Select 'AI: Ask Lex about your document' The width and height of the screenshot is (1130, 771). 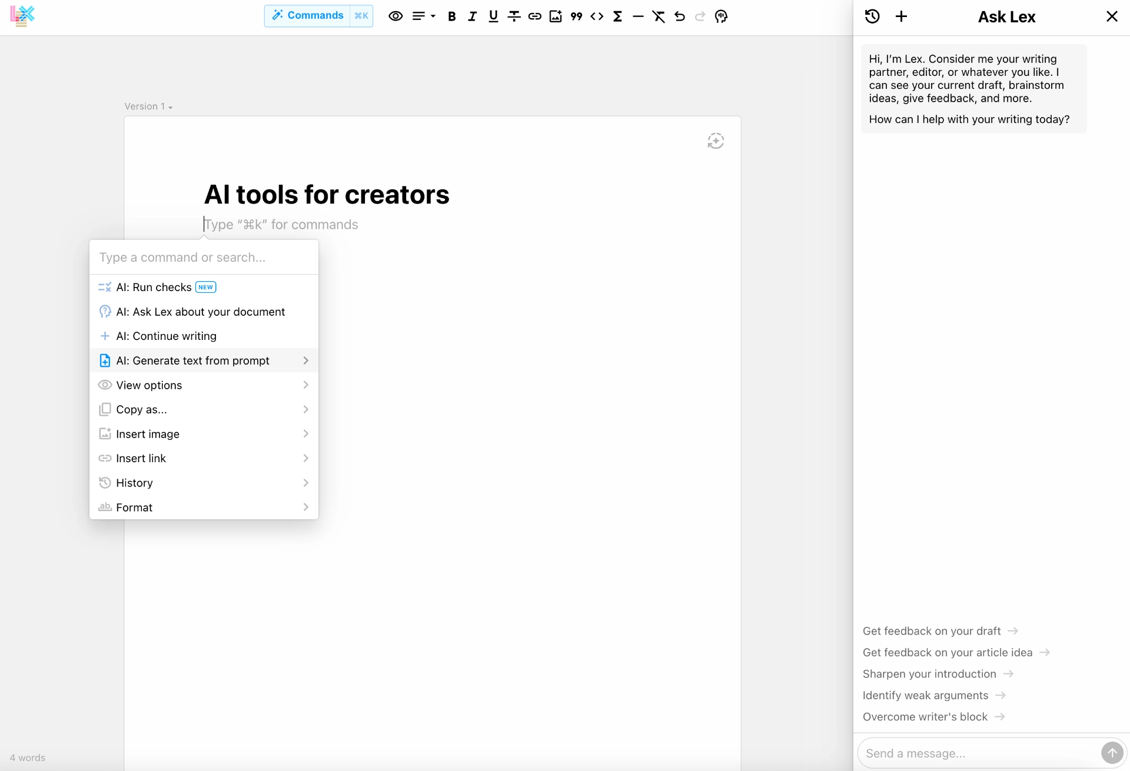pyautogui.click(x=200, y=311)
